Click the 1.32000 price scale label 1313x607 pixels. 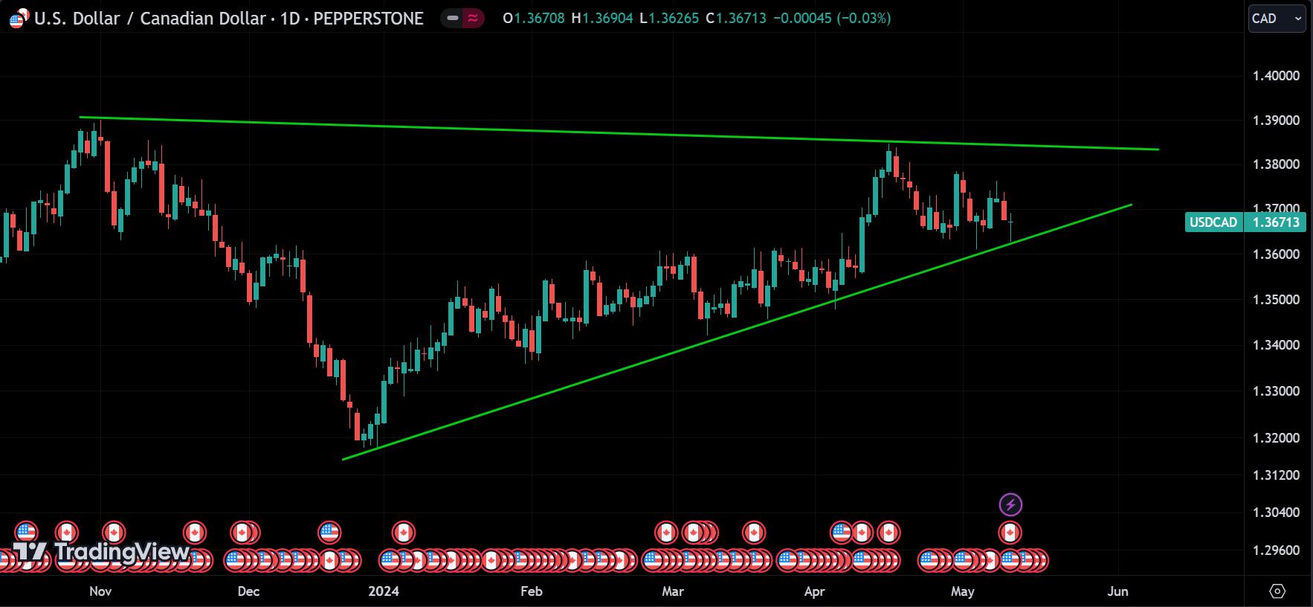(x=1276, y=438)
